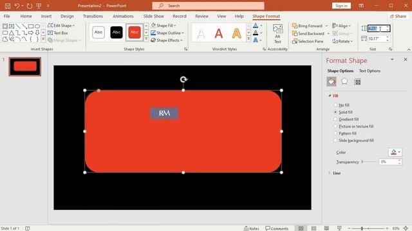
Task: Select the Solid fill option
Action: coord(343,112)
